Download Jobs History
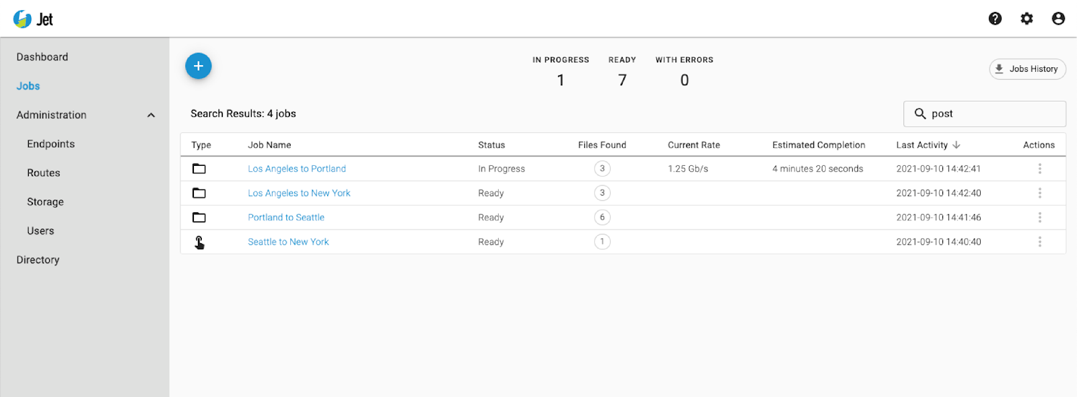This screenshot has height=397, width=1077. pos(1027,69)
